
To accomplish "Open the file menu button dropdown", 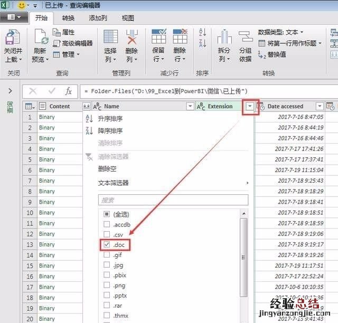I will tap(14, 17).
